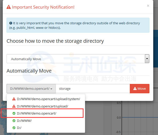Click the warning icon inside the Move button
158x135 pixels.
point(135,88)
